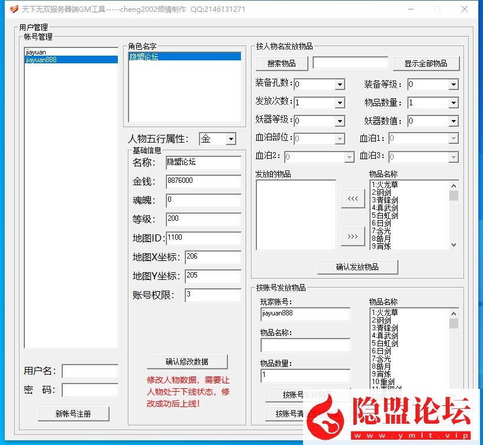
Task: Click the 金钱 input field
Action: coord(203,181)
